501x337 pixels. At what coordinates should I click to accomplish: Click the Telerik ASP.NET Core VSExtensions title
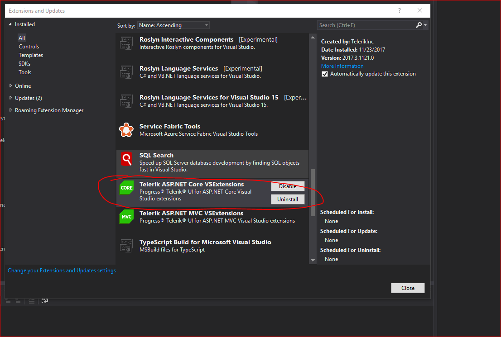192,184
